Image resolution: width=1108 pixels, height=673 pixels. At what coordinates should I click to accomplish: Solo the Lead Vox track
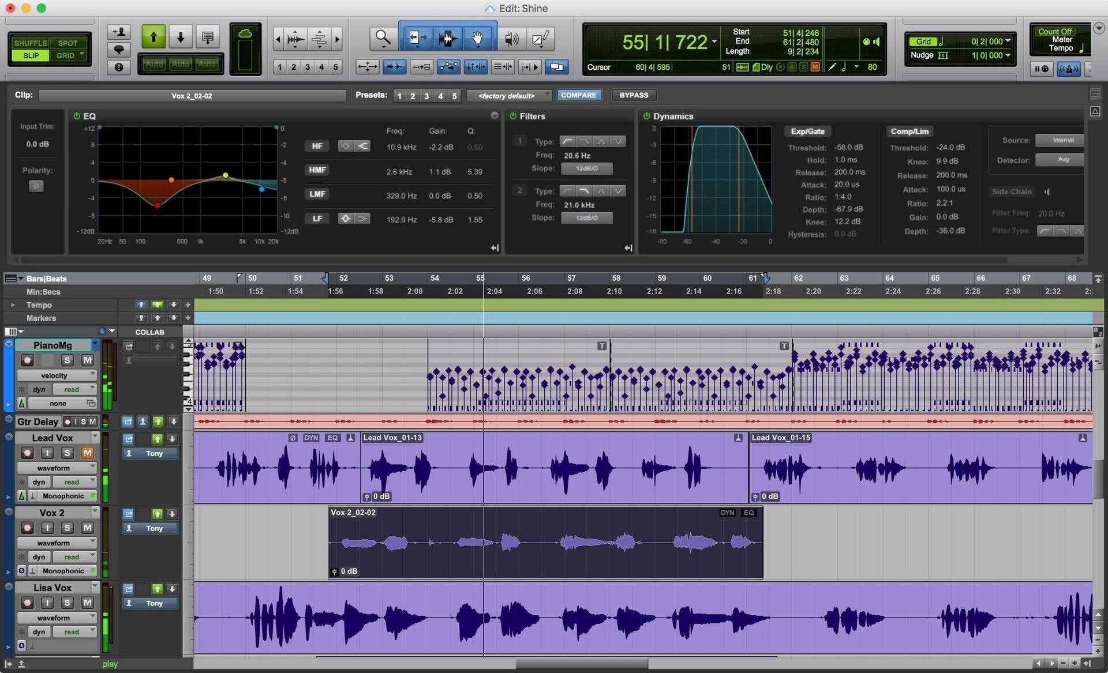pyautogui.click(x=68, y=453)
